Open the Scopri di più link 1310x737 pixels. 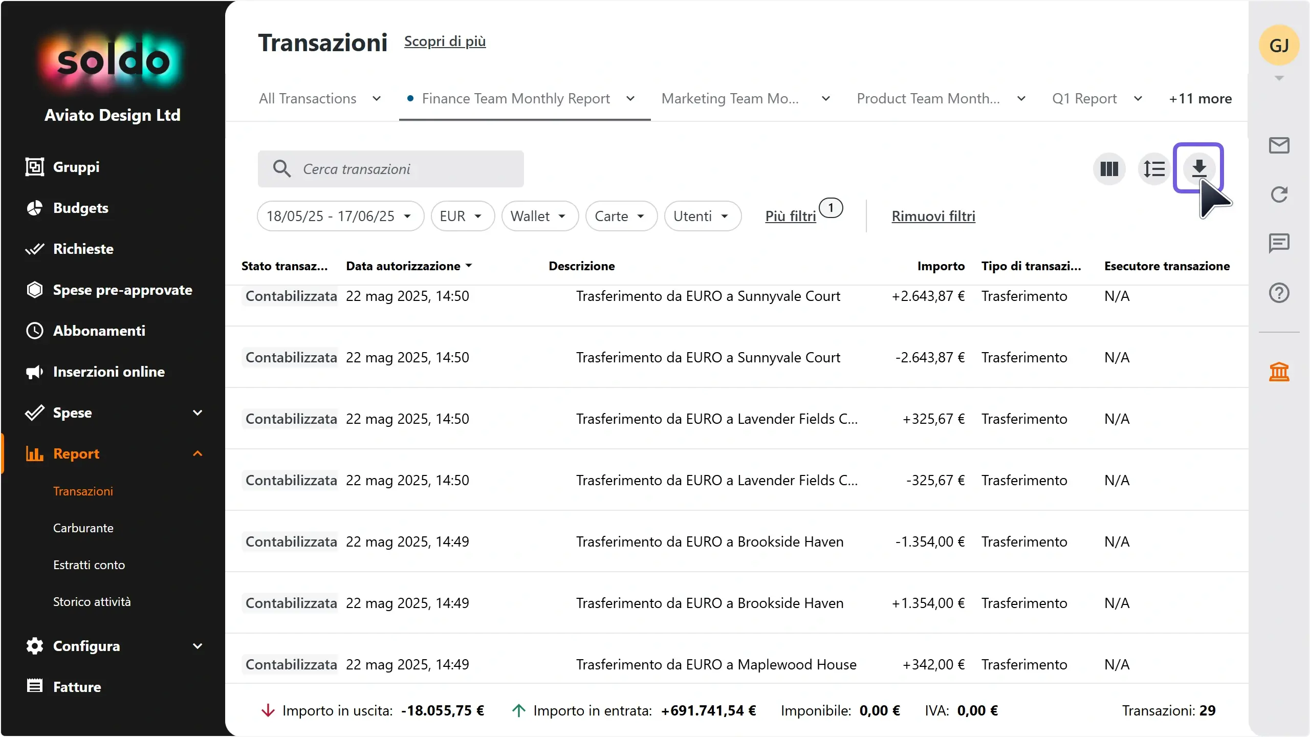click(x=445, y=41)
